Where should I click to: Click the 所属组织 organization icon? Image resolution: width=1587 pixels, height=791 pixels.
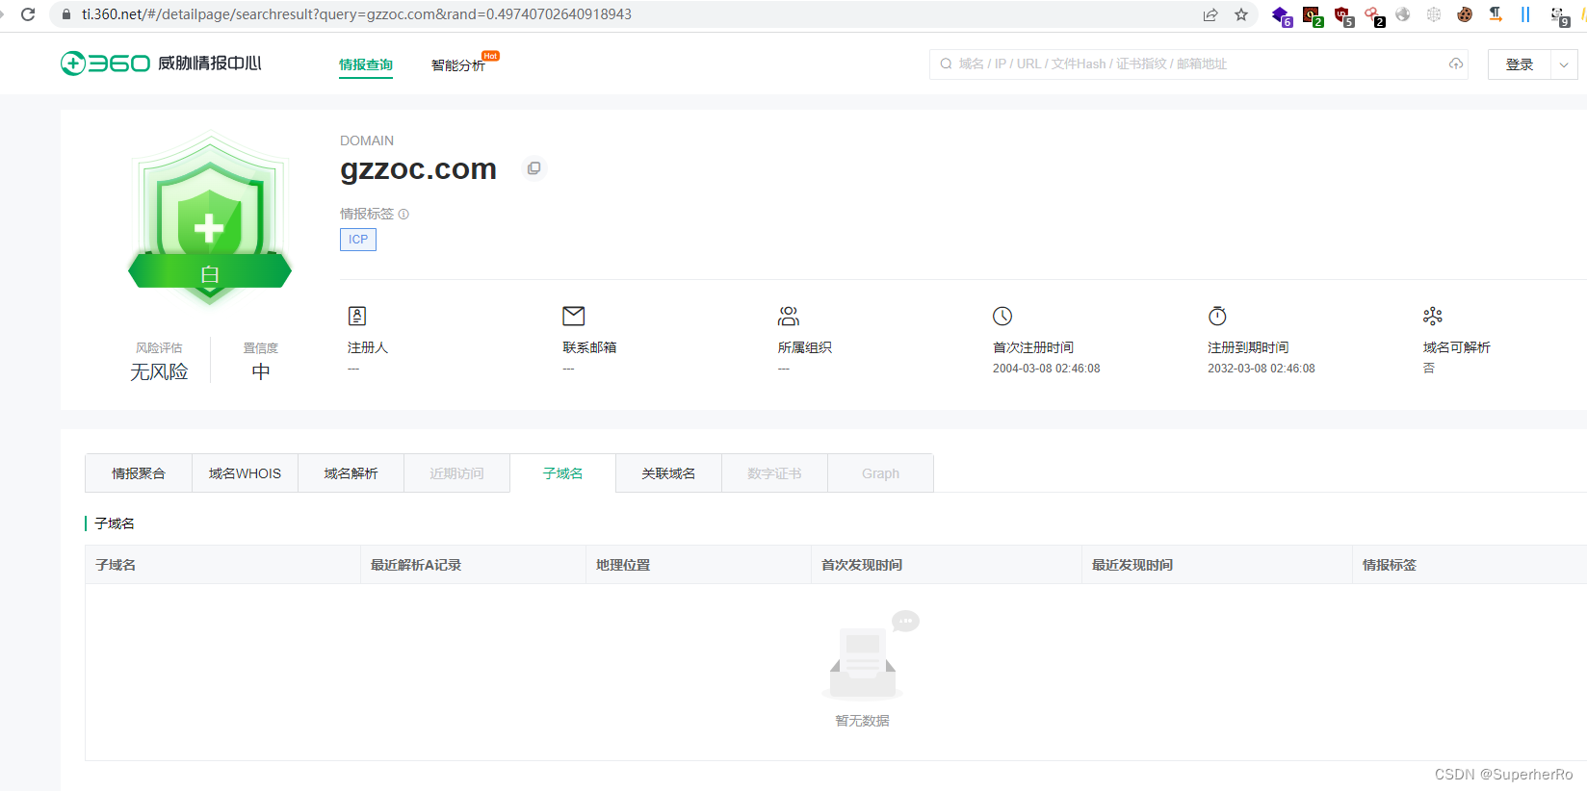[789, 316]
